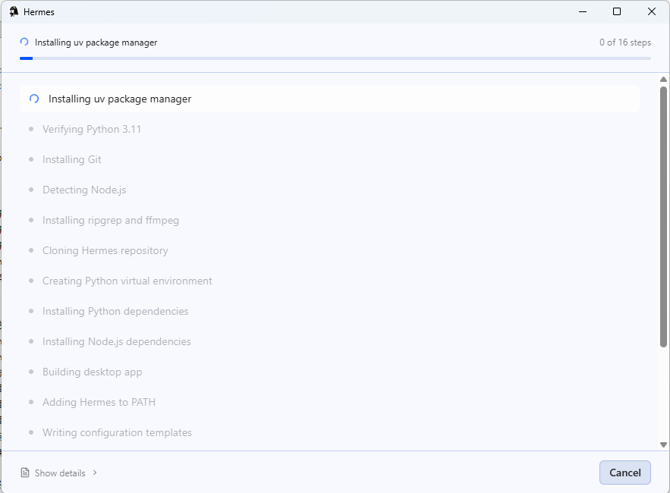Image resolution: width=670 pixels, height=493 pixels.
Task: Expand Show details
Action: pyautogui.click(x=59, y=473)
